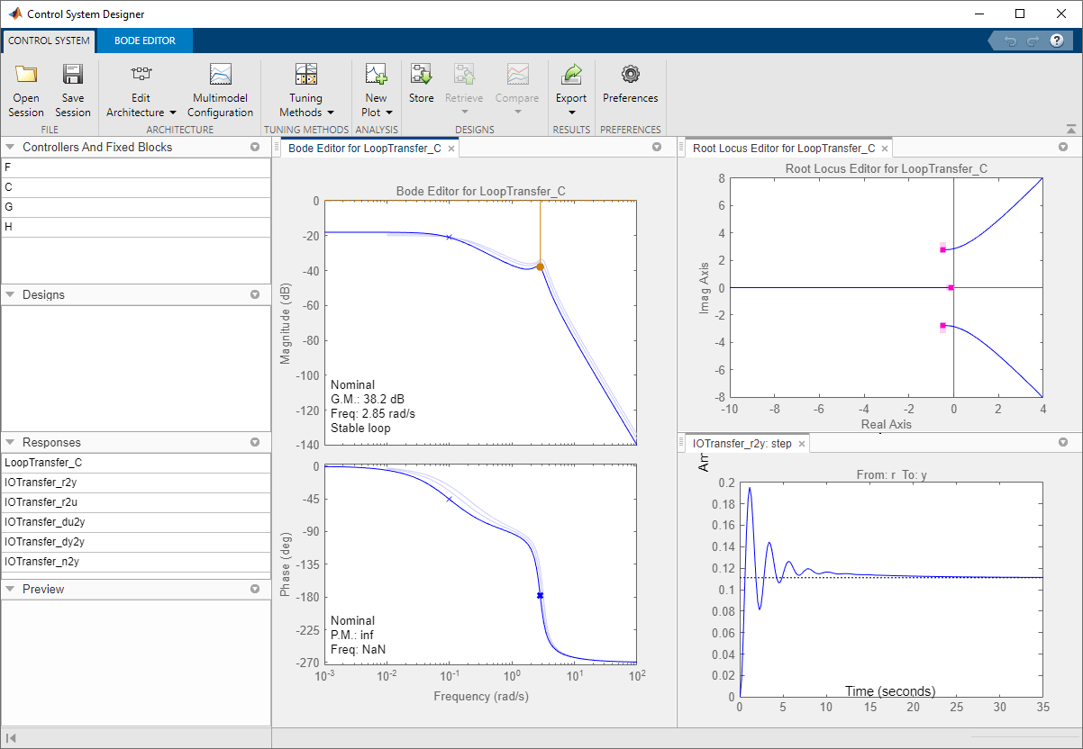Select the IOTransfer_r2u response
The height and width of the screenshot is (749, 1083).
135,502
